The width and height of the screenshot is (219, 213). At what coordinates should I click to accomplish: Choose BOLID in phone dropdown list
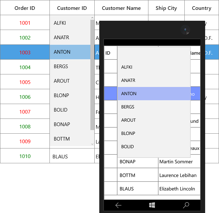(154, 146)
